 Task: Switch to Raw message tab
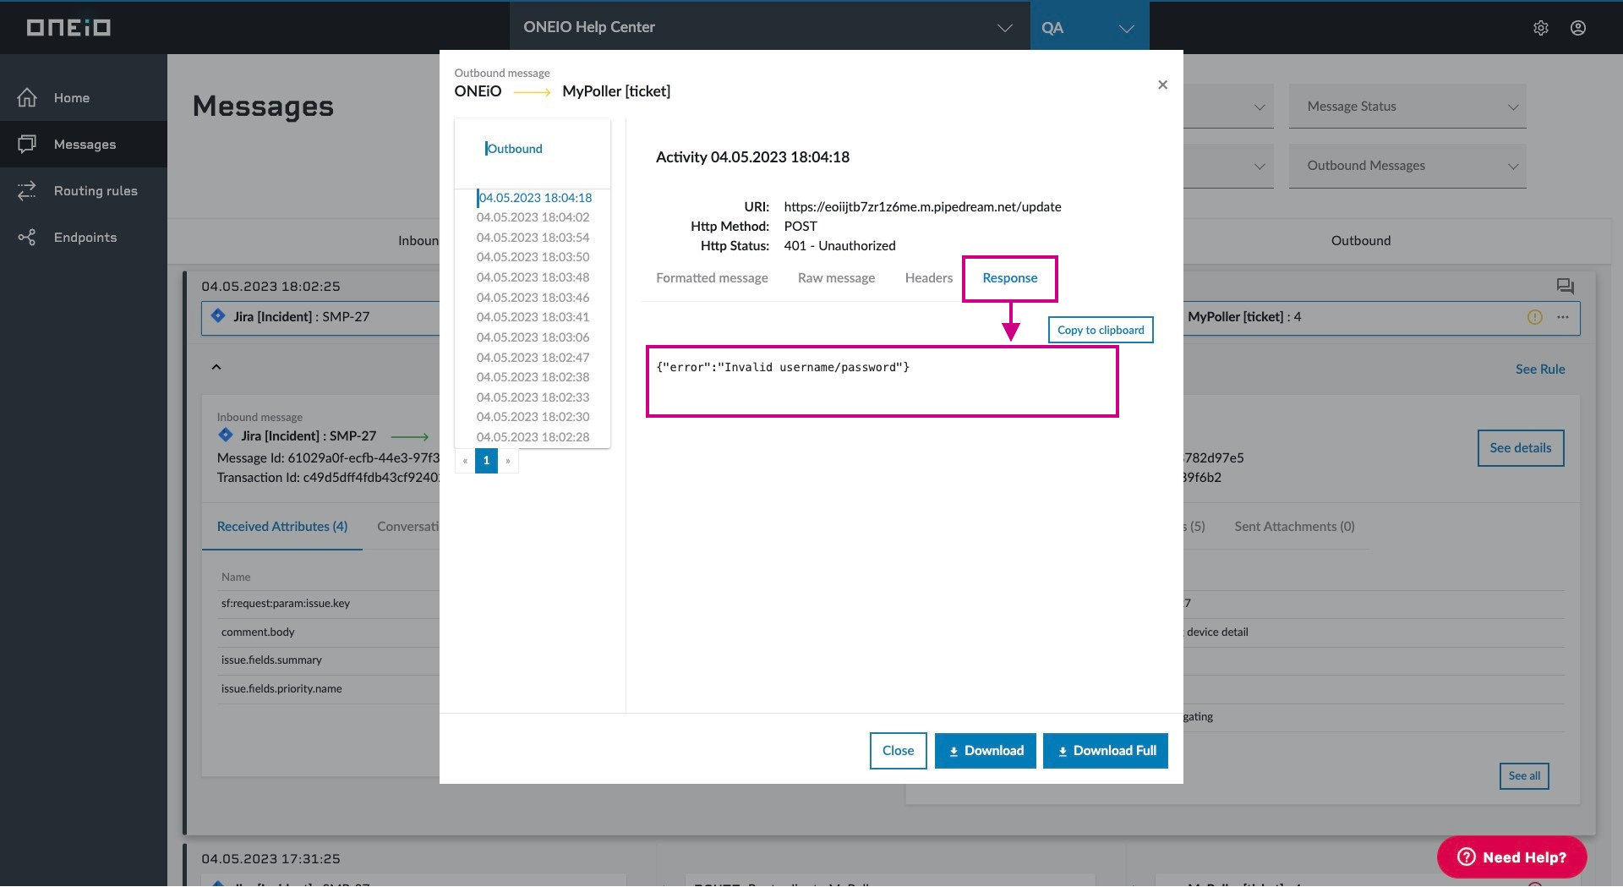click(836, 278)
